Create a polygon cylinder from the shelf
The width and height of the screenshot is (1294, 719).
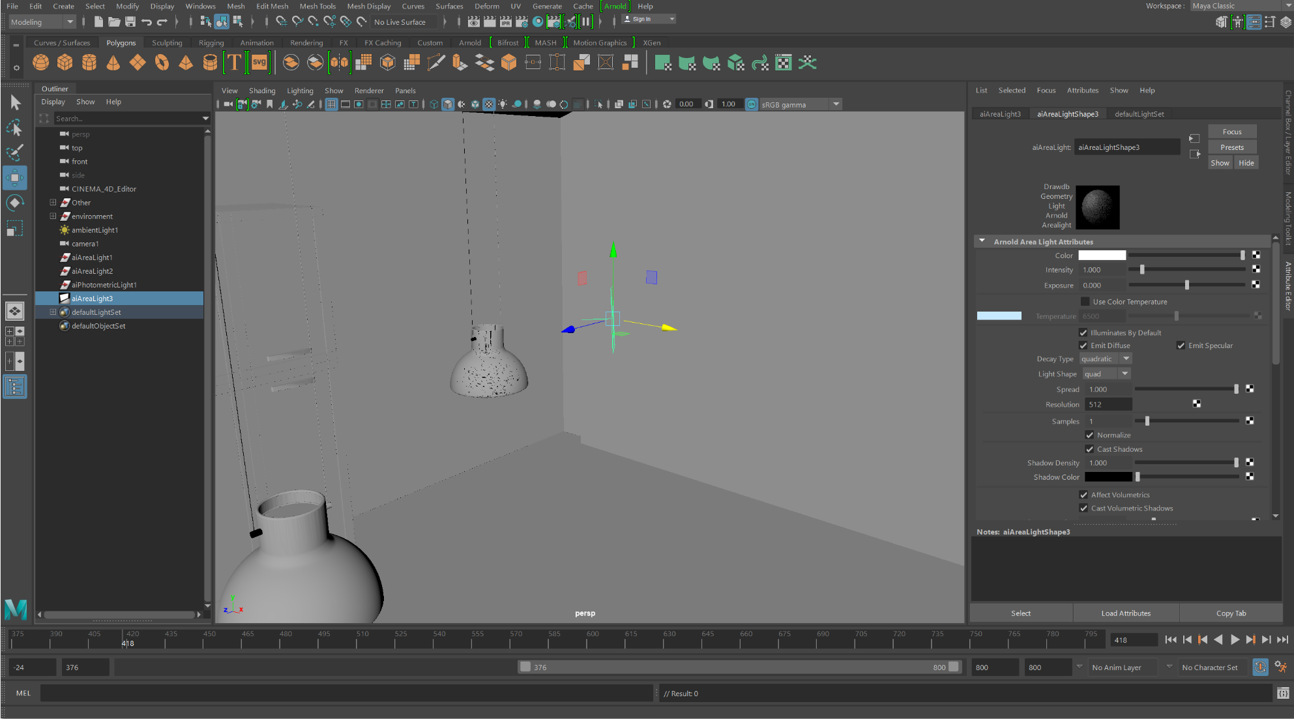pyautogui.click(x=89, y=63)
